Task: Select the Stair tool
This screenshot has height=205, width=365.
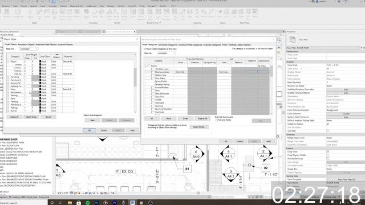Action: click(102, 13)
